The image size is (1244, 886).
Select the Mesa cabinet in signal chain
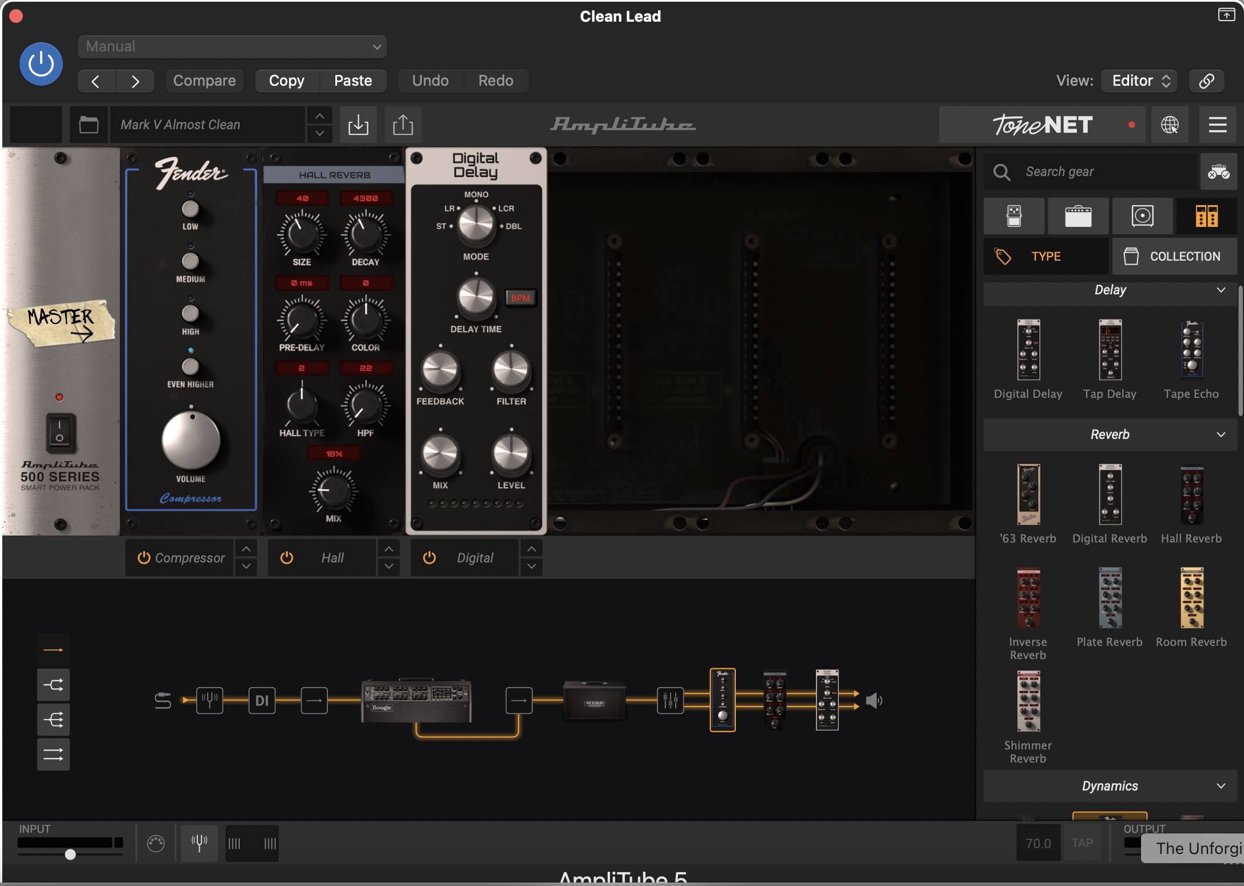pyautogui.click(x=595, y=700)
